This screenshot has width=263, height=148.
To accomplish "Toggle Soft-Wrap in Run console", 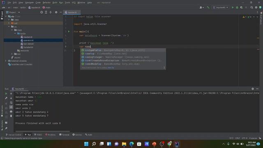I will coord(11,102).
